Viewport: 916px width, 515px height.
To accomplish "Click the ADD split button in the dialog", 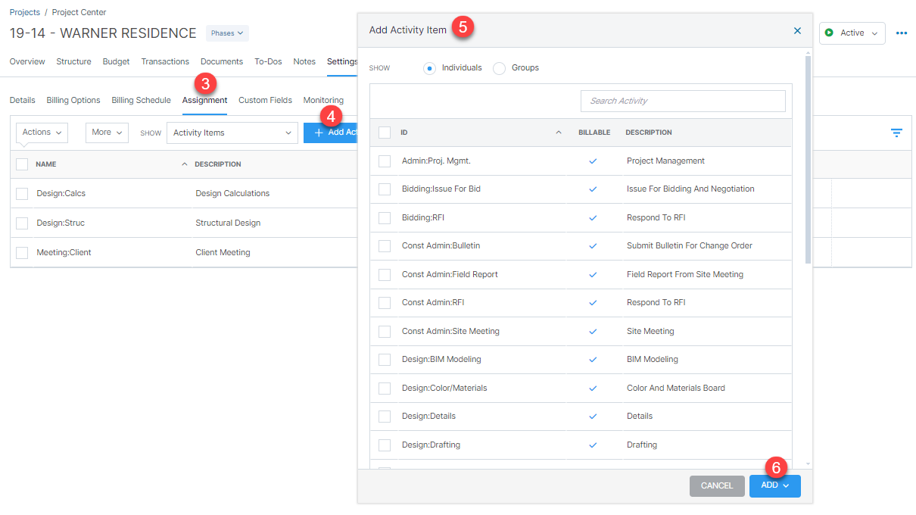I will pos(774,485).
